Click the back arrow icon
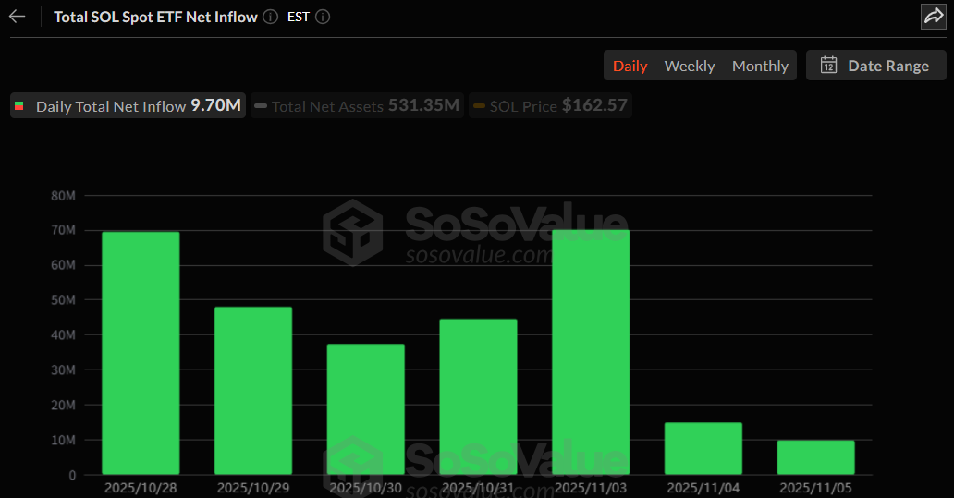 click(17, 17)
